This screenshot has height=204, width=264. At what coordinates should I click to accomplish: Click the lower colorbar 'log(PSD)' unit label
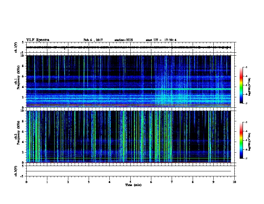(x=249, y=142)
